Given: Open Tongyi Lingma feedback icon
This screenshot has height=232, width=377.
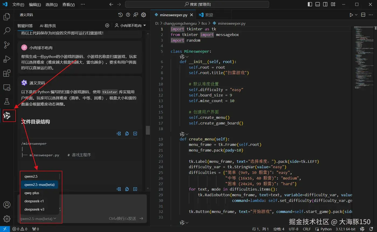Looking at the screenshot, I should click(136, 15).
